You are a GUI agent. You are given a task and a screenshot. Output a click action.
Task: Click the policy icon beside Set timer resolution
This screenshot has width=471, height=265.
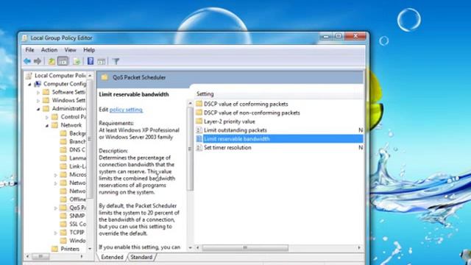point(199,147)
